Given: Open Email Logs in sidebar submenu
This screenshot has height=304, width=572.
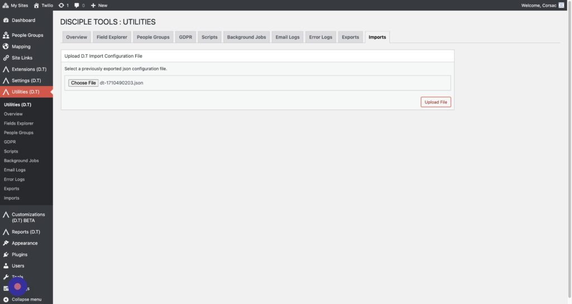Looking at the screenshot, I should pyautogui.click(x=15, y=170).
